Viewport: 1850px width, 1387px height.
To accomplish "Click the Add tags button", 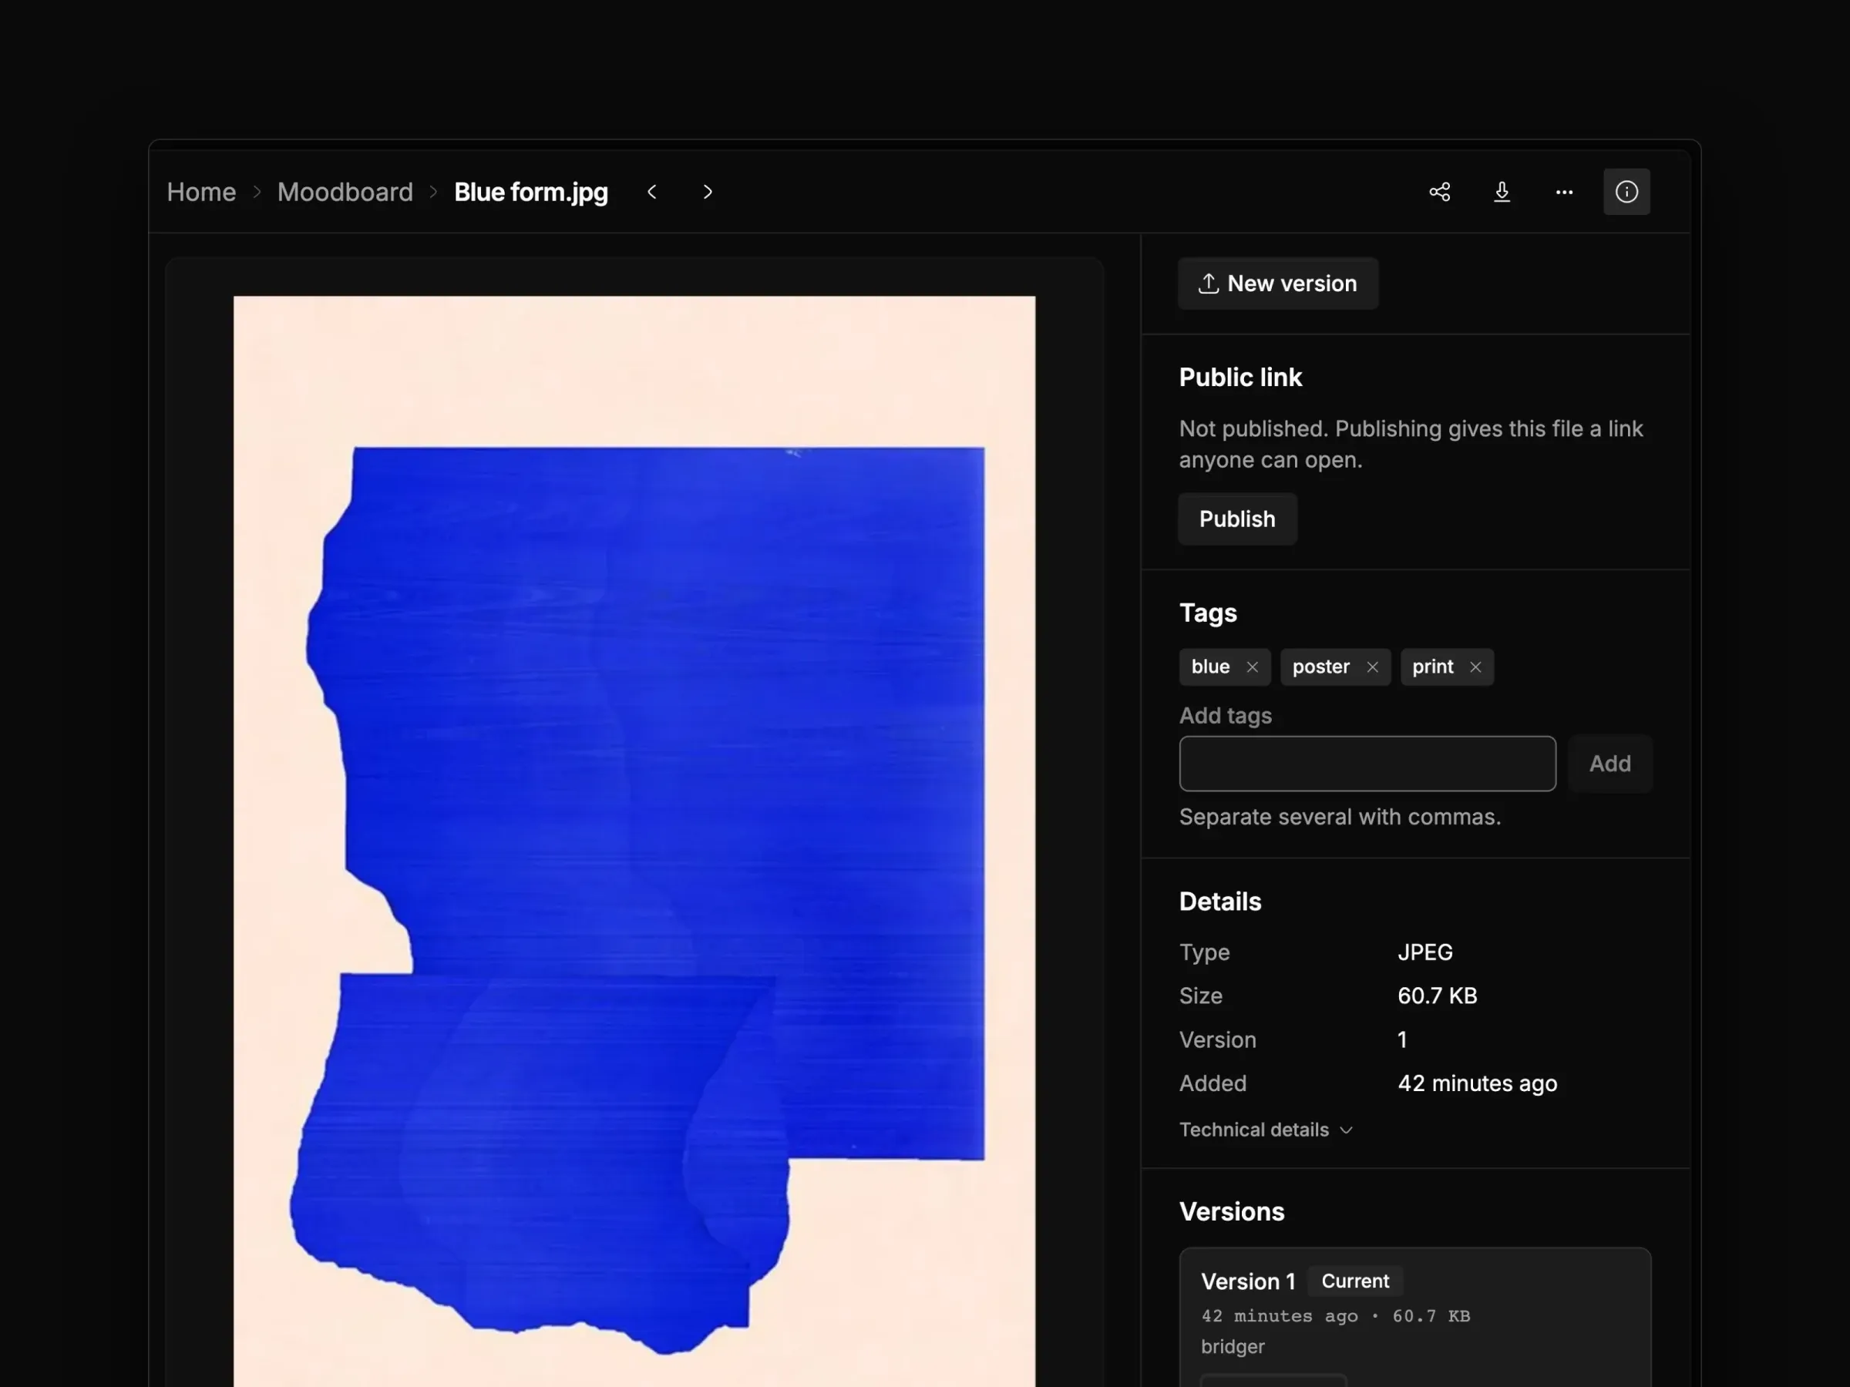I will pos(1610,764).
